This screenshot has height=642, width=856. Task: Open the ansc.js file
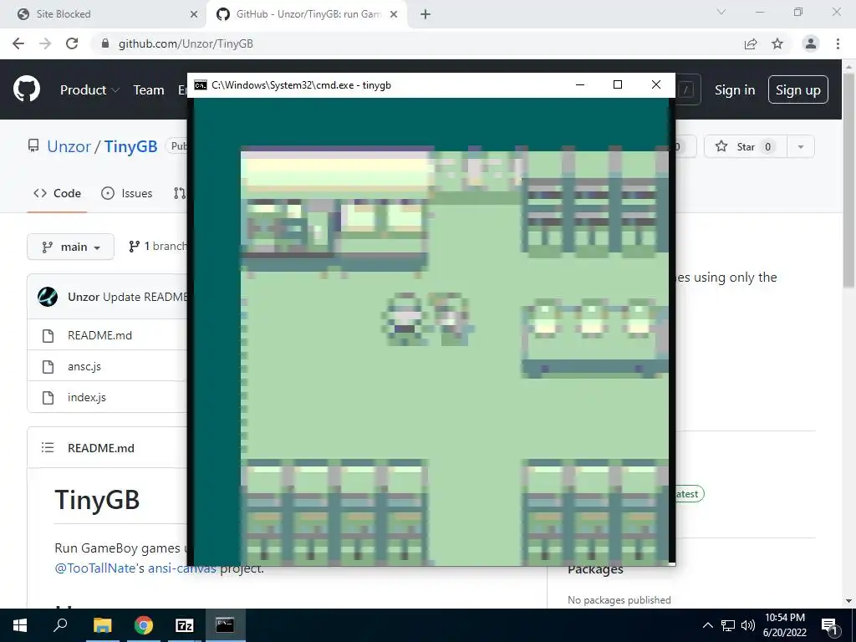click(84, 366)
